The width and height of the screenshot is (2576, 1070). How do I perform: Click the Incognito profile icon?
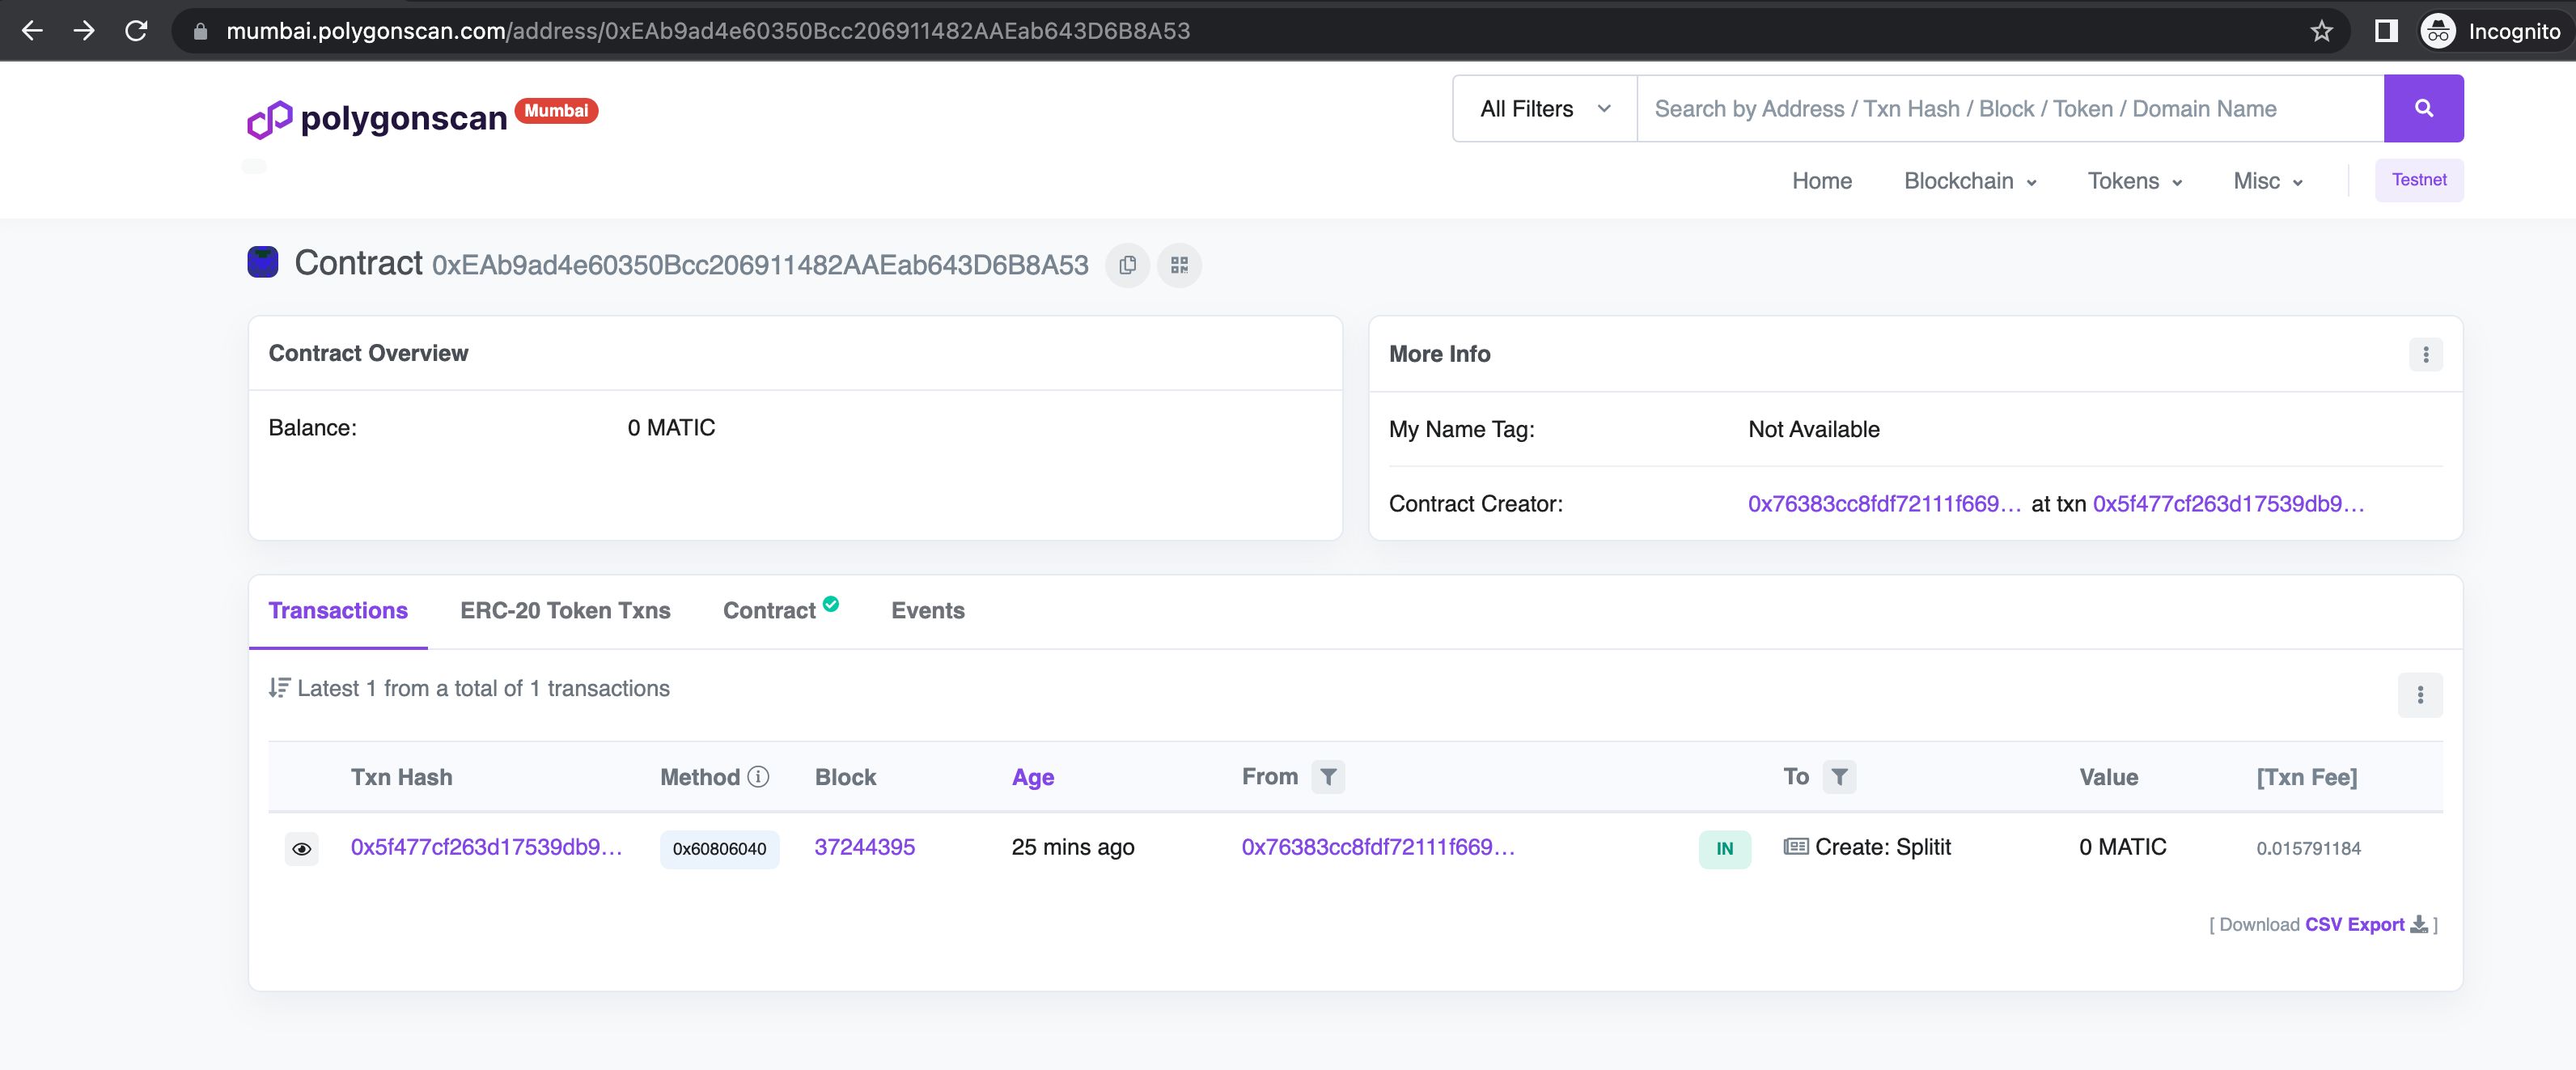2438,31
